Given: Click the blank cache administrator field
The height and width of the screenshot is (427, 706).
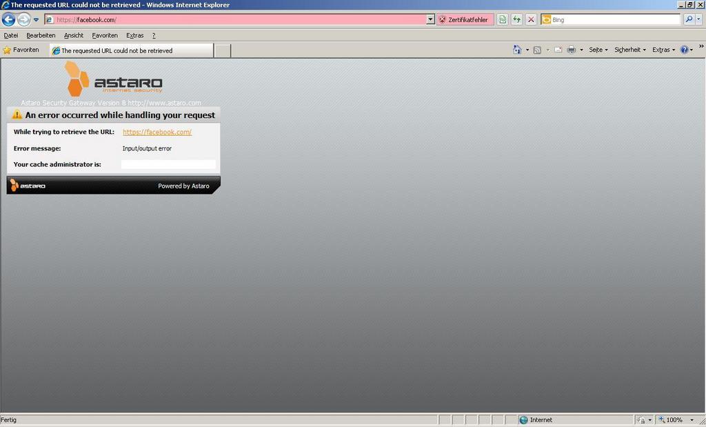Looking at the screenshot, I should click(168, 164).
